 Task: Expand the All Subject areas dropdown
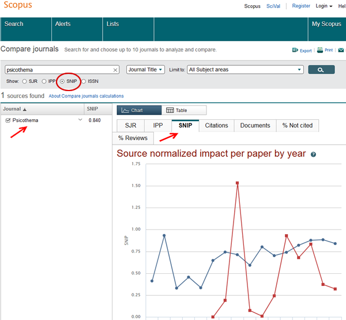pos(245,70)
